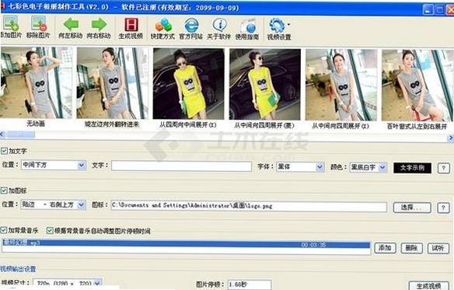This screenshot has height=290, width=454.
Task: Open 颜色 dropdown showing 黑底白字
Action: point(368,168)
